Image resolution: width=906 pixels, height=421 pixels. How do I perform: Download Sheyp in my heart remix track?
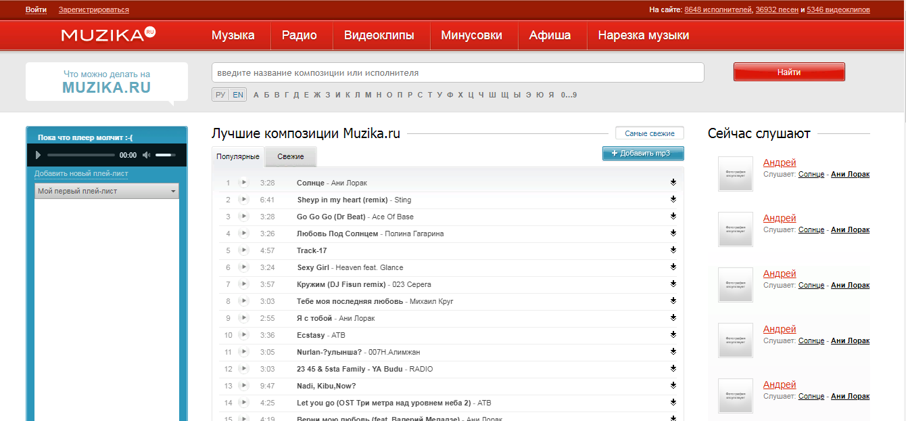coord(673,200)
